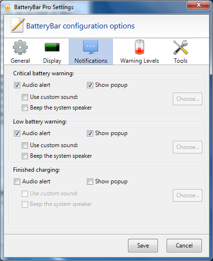The height and width of the screenshot is (261, 213).
Task: Switch to the Warning Levels tab label
Action: pyautogui.click(x=140, y=61)
